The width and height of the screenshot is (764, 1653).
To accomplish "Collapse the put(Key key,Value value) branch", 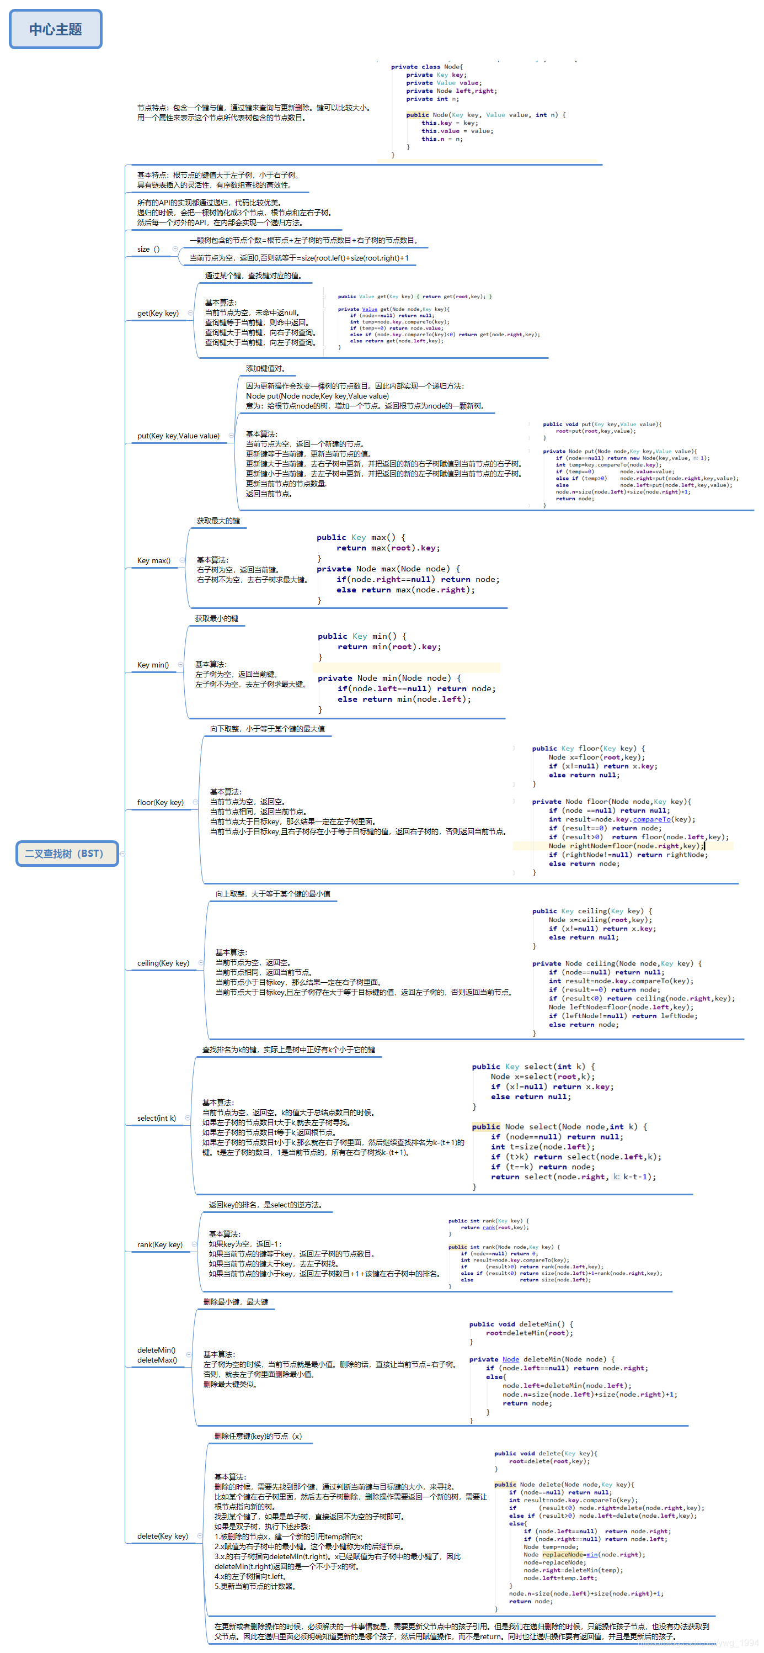I will point(231,436).
